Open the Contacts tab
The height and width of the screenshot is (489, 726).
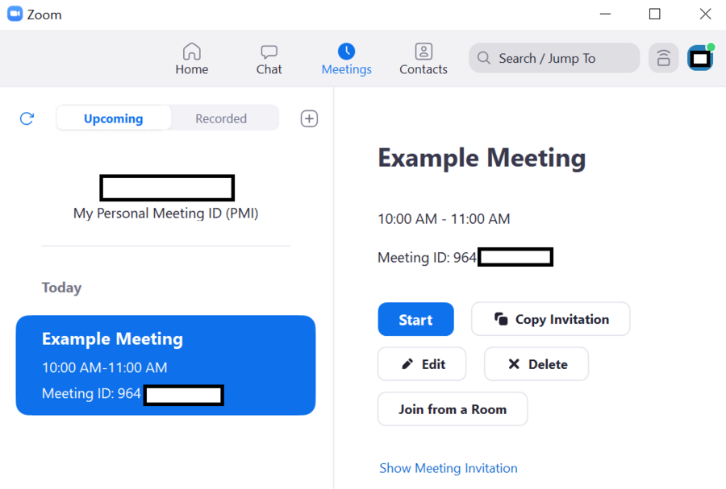[x=423, y=59]
